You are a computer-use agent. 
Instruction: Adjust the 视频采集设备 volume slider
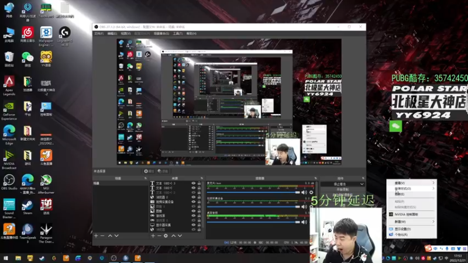pyautogui.click(x=253, y=207)
